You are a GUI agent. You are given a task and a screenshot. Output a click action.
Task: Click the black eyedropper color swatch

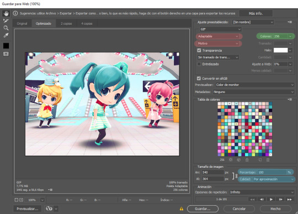6,46
